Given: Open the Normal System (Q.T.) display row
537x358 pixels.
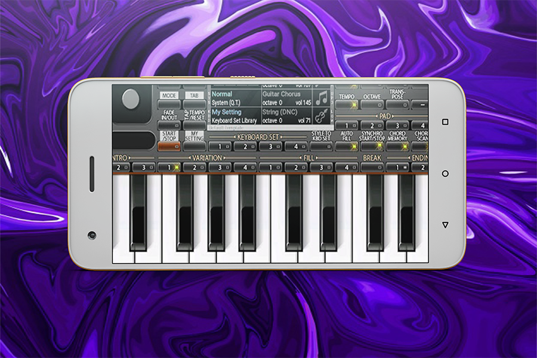Looking at the screenshot, I should click(x=236, y=98).
